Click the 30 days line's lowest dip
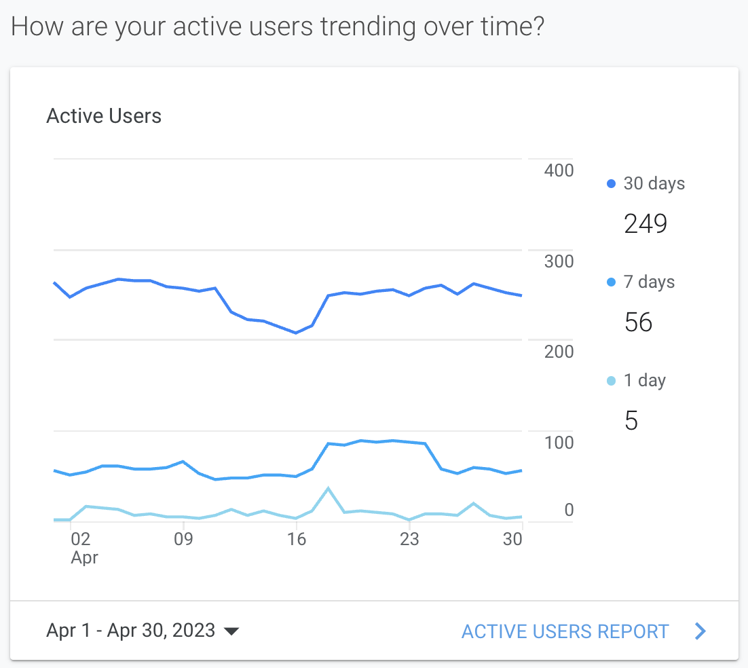The width and height of the screenshot is (748, 668). [x=296, y=333]
